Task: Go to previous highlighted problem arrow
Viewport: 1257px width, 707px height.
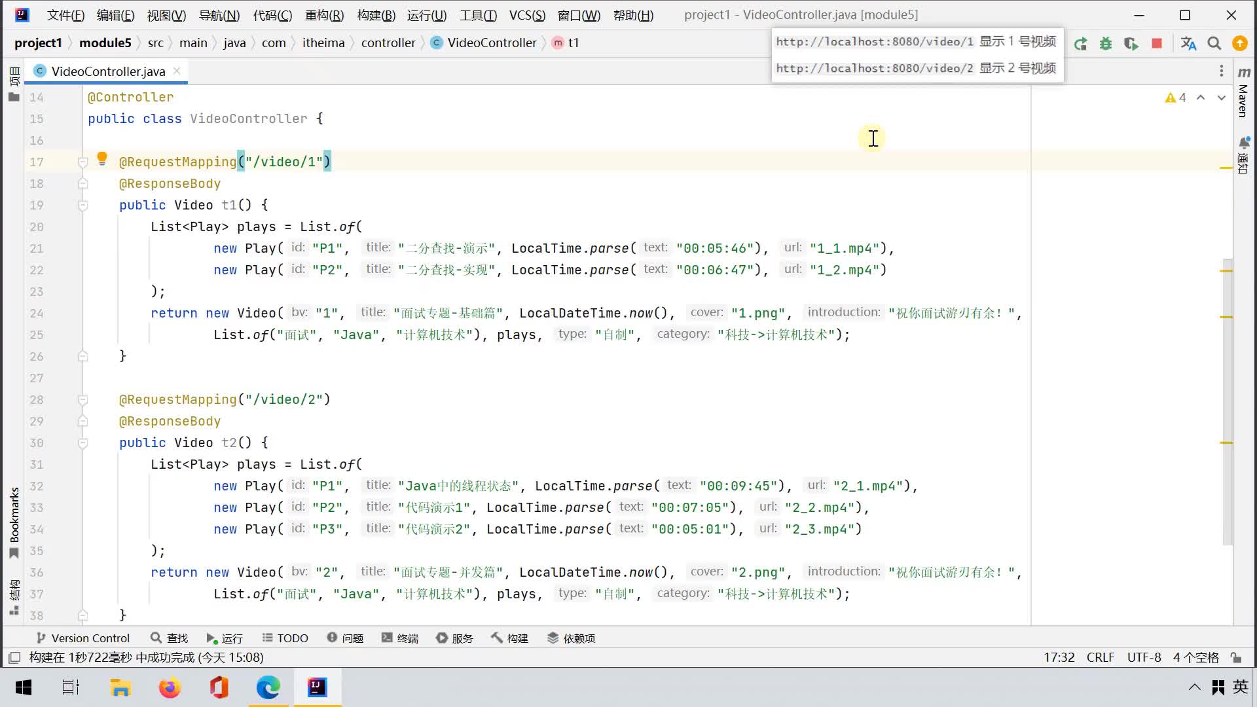Action: click(x=1201, y=98)
